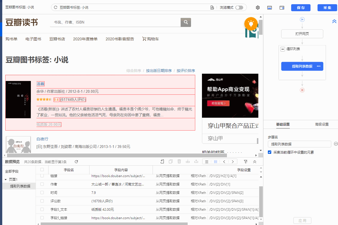Click the orange lightbulb tips icon

tap(251, 24)
